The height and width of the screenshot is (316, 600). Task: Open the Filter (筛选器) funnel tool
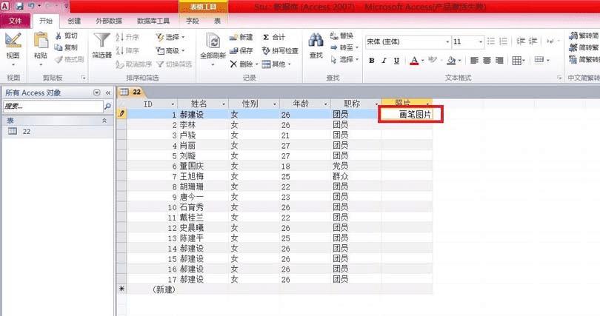[101, 41]
